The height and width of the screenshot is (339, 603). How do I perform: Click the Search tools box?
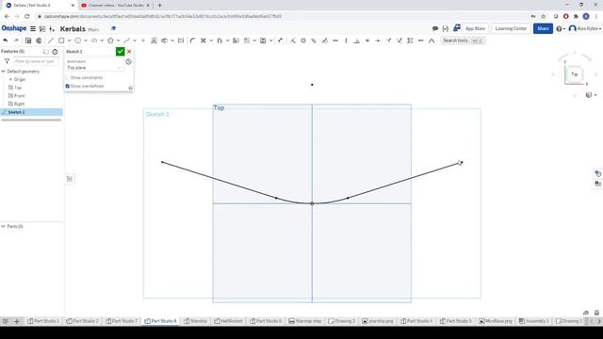pyautogui.click(x=463, y=40)
